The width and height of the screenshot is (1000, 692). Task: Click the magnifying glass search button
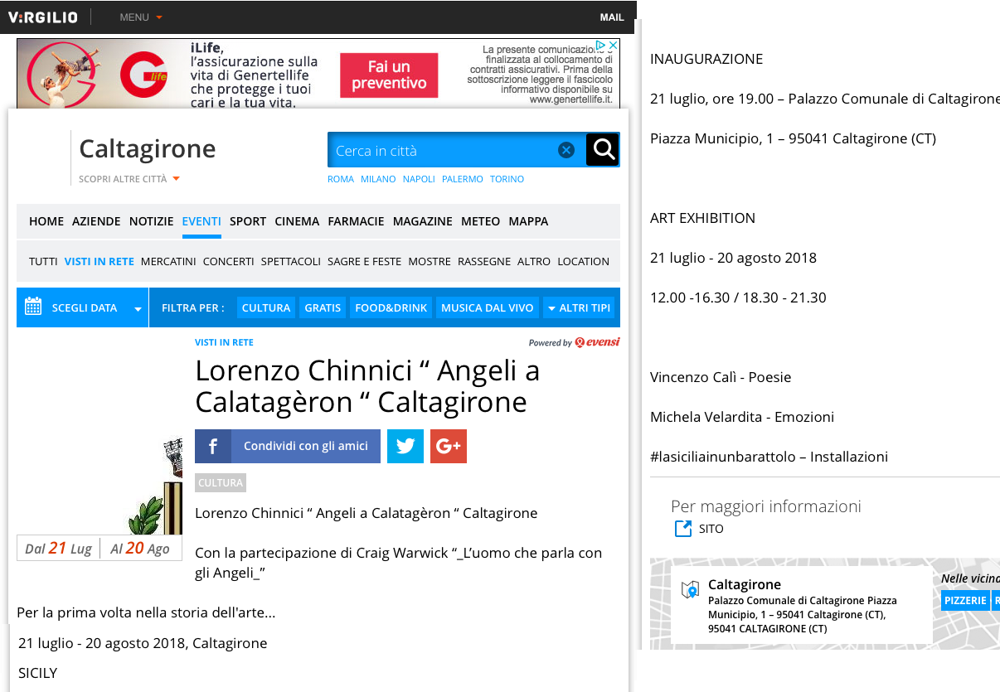[603, 150]
